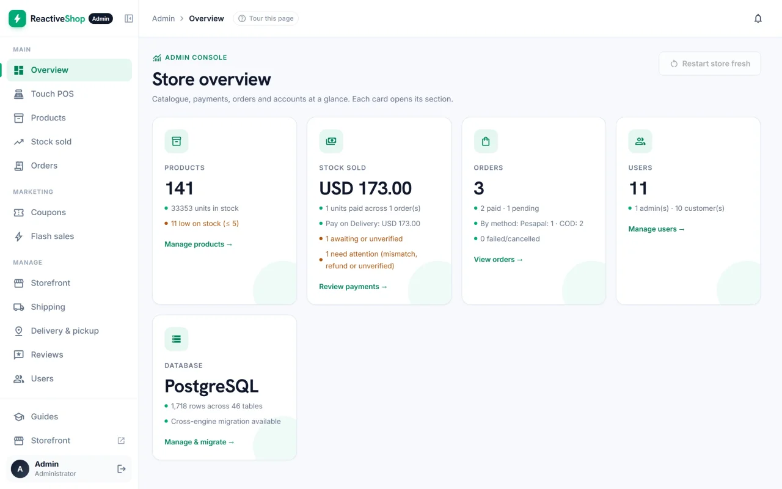Click the "PostgreSQL" database heading

[211, 386]
